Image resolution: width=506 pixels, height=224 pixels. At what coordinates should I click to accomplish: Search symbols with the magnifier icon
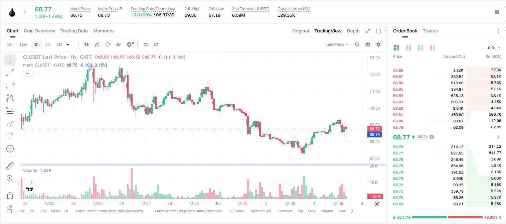coord(357,44)
